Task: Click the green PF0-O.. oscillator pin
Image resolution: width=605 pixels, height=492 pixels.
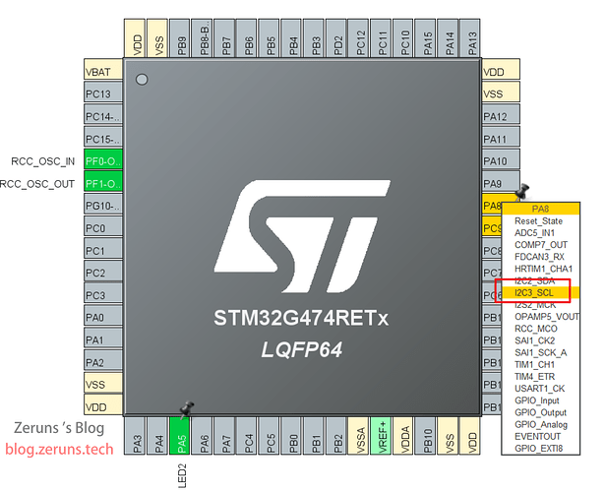Action: pyautogui.click(x=102, y=161)
